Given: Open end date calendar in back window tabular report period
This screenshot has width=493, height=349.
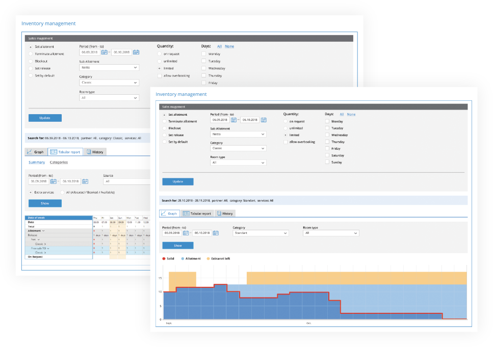Looking at the screenshot, I should [x=85, y=181].
